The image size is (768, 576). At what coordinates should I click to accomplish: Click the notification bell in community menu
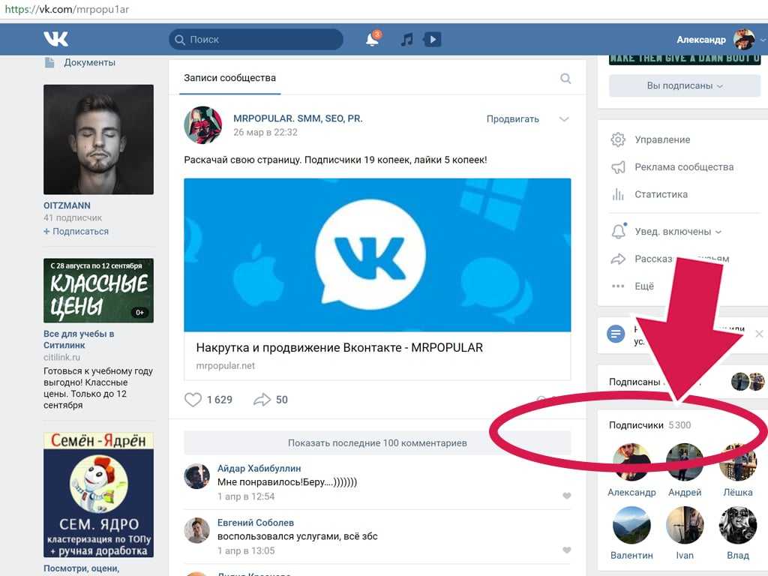[x=619, y=231]
